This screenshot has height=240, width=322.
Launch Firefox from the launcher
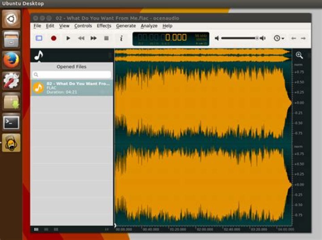11,60
